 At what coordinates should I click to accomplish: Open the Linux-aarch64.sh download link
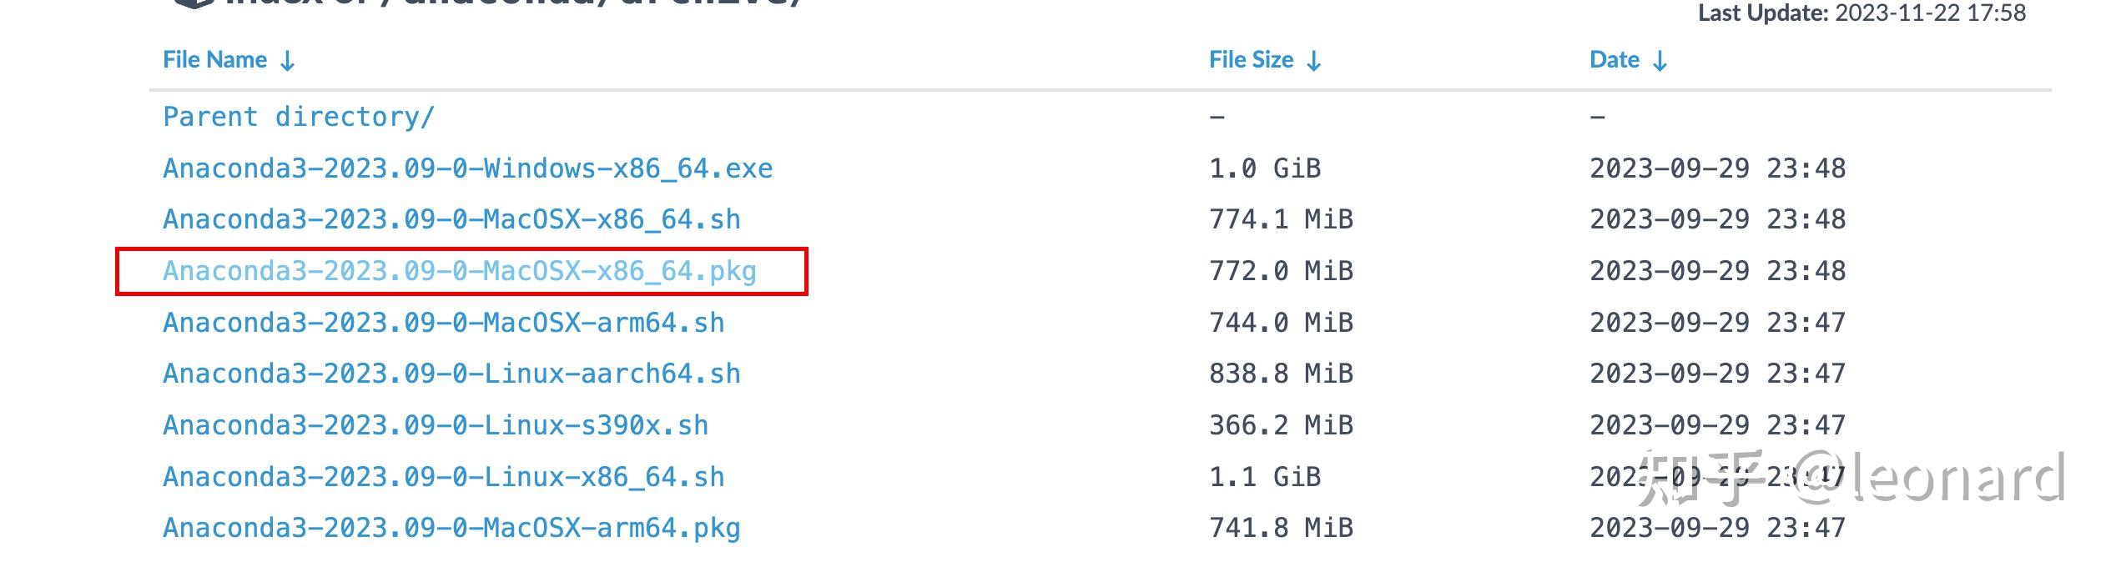[451, 374]
